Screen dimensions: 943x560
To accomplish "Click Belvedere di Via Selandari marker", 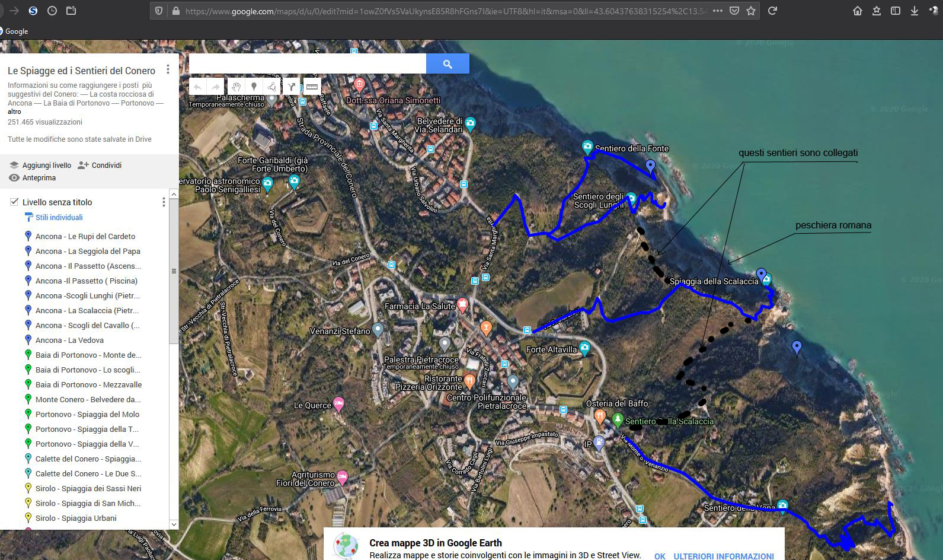I will 470,124.
